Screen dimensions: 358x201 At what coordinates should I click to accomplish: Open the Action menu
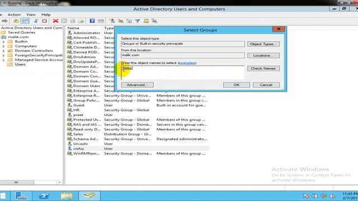tap(14, 15)
